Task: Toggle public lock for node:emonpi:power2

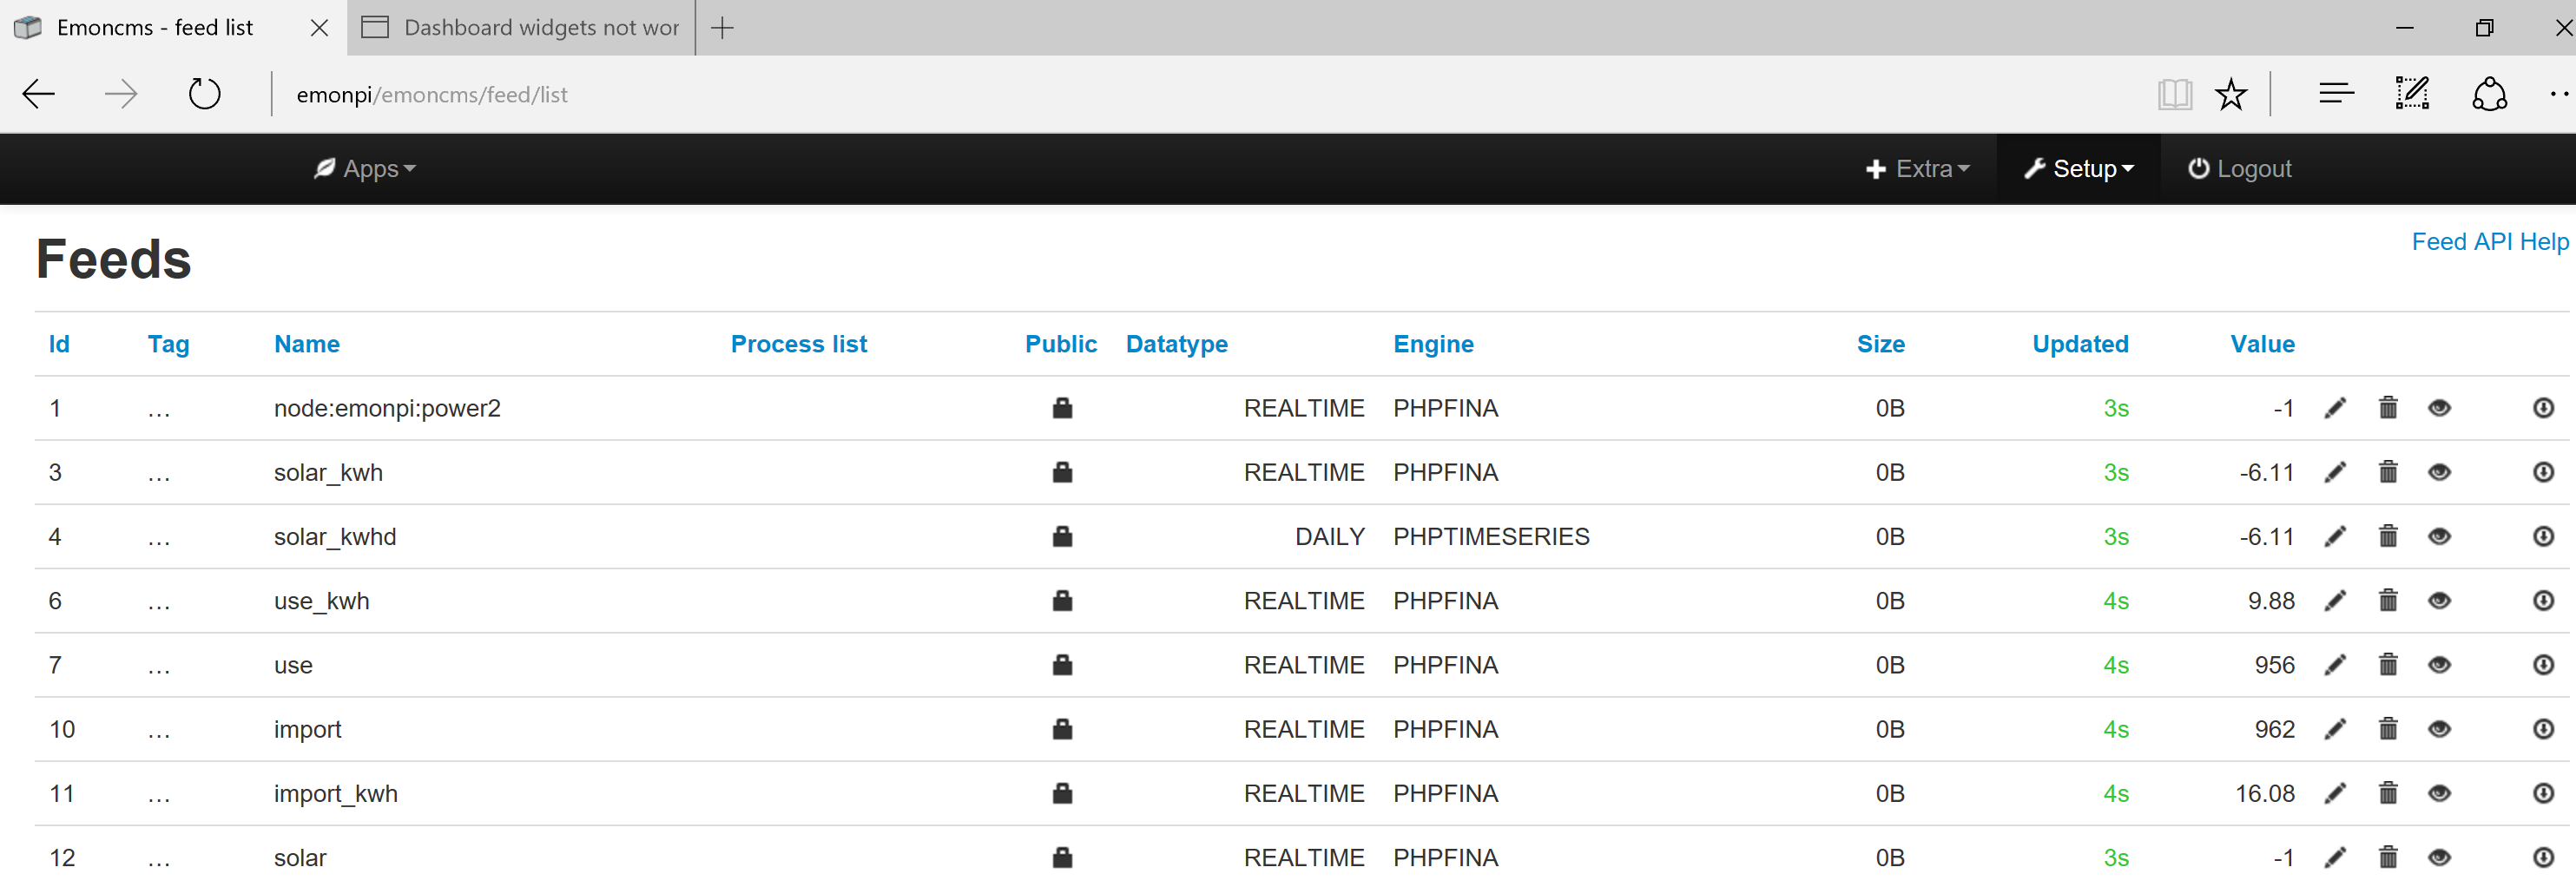Action: 1062,408
